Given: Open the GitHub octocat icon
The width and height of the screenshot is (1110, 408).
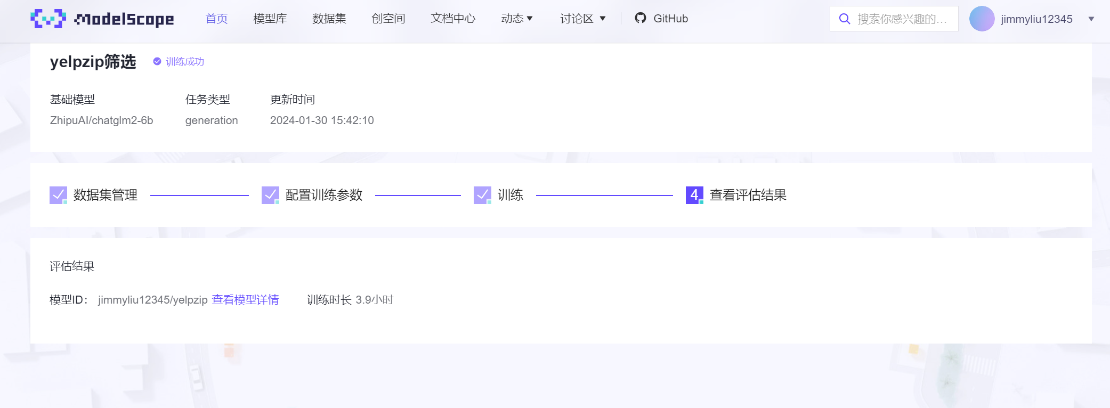Looking at the screenshot, I should 641,18.
